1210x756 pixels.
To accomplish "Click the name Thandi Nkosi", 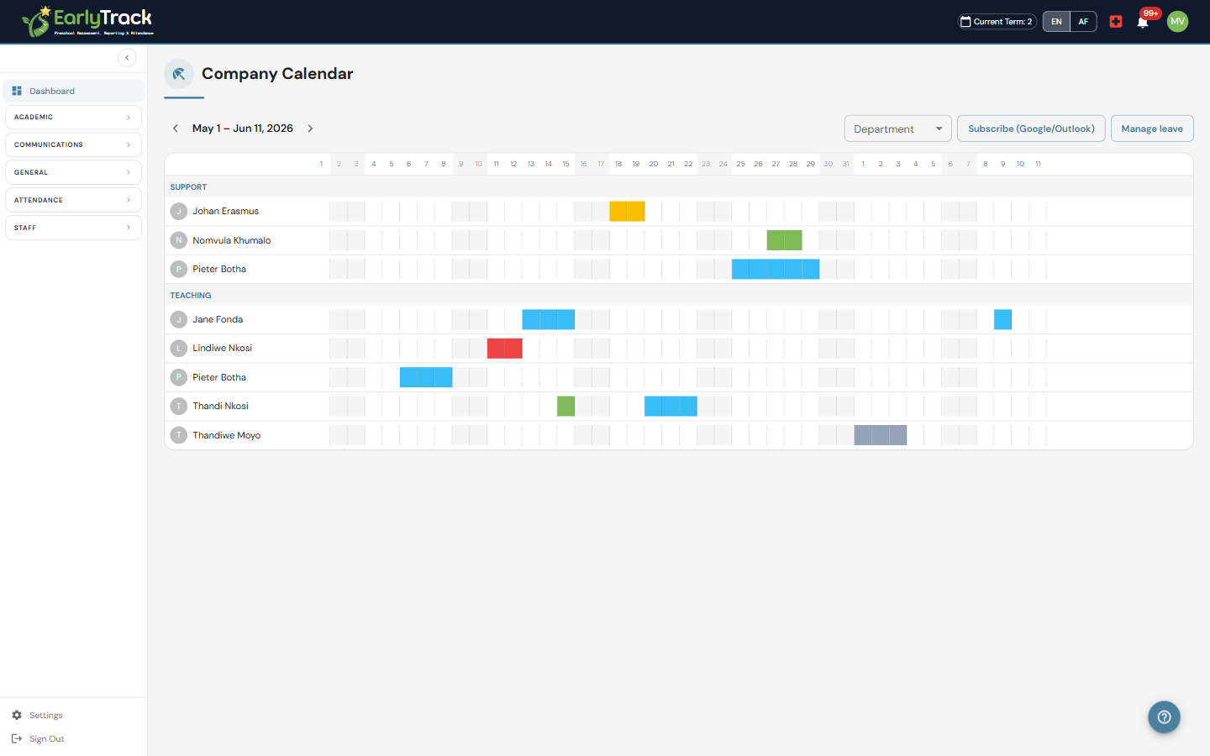I will pyautogui.click(x=221, y=407).
